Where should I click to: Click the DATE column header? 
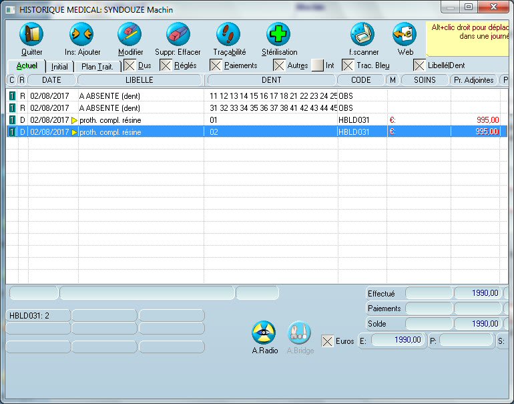[x=52, y=80]
